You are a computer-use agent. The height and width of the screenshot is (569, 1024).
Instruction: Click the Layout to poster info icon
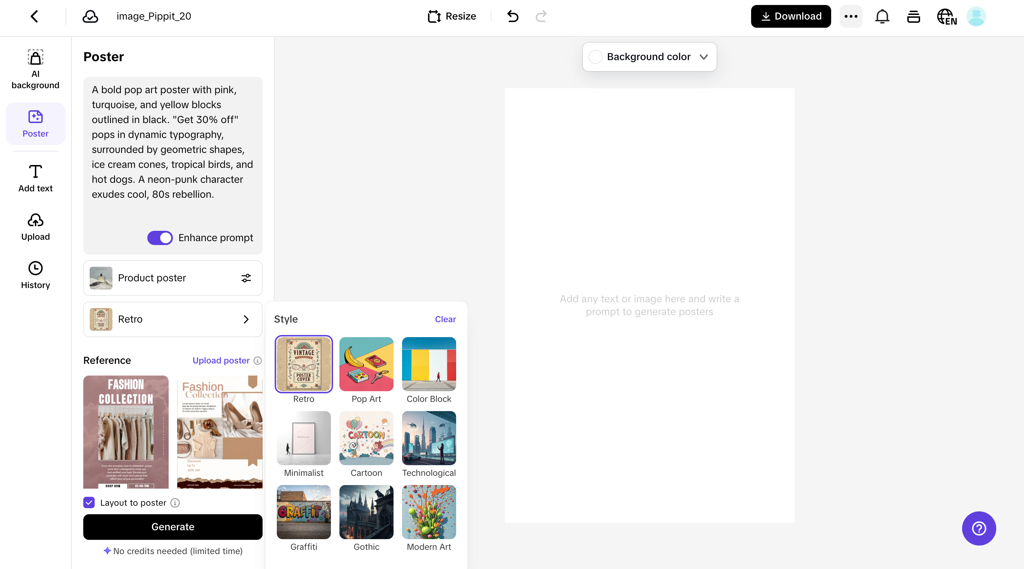pos(175,502)
